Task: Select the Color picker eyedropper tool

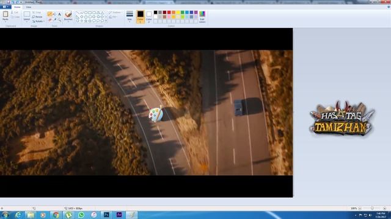Action: coord(54,19)
